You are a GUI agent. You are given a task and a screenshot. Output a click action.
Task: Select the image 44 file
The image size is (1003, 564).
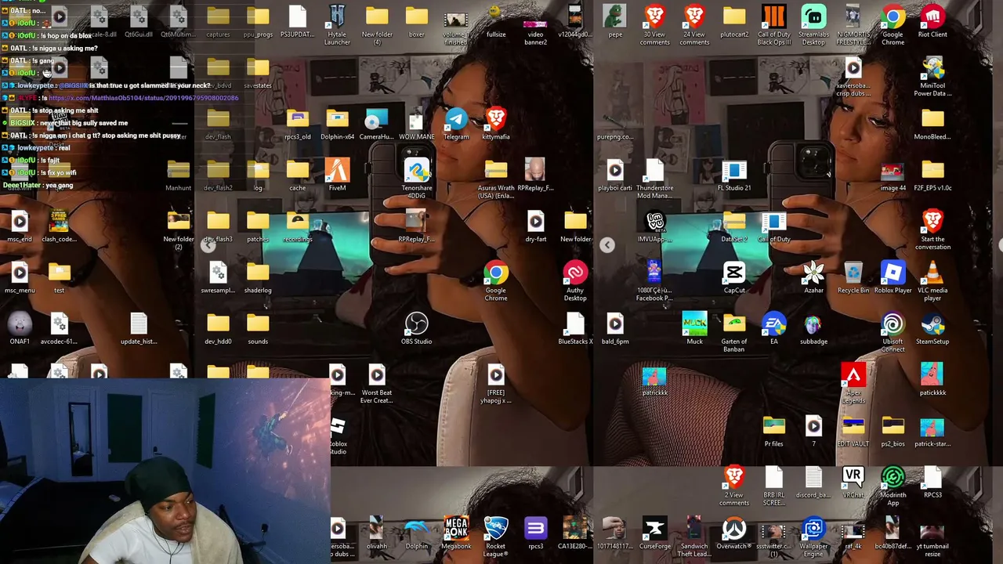coord(893,175)
